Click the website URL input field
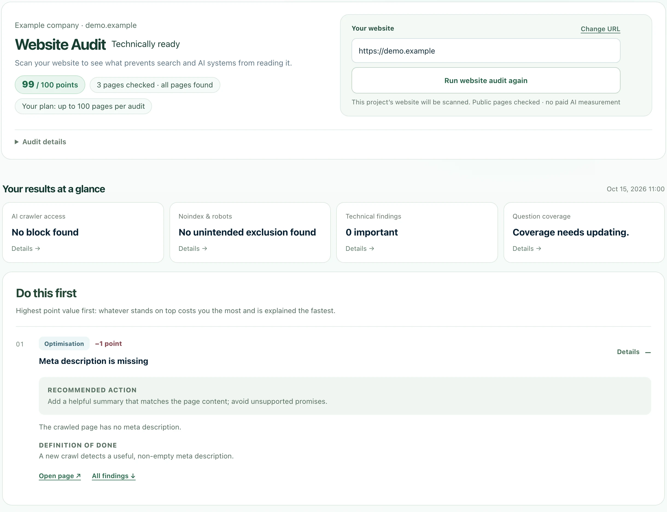This screenshot has width=667, height=512. 485,51
